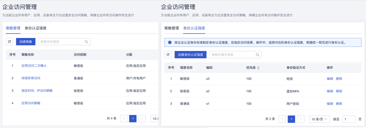Click 秘密级 cell in IP访问策略 row
The width and height of the screenshot is (366, 128).
pyautogui.click(x=78, y=91)
